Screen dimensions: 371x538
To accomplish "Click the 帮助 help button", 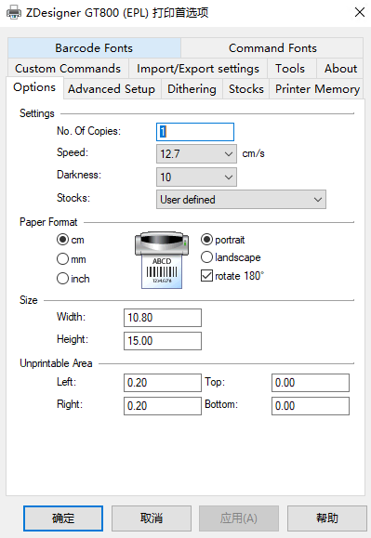I will (x=327, y=518).
